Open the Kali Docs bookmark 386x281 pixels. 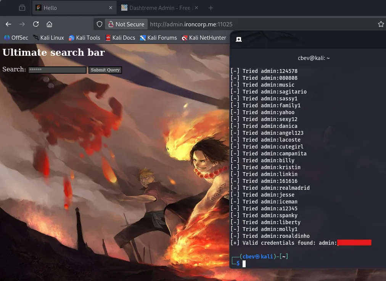(120, 37)
